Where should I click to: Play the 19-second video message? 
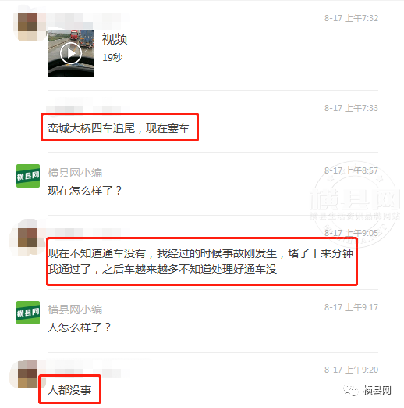click(71, 53)
